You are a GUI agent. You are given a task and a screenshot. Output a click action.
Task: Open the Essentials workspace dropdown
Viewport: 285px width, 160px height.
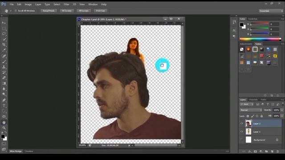[x=271, y=11]
